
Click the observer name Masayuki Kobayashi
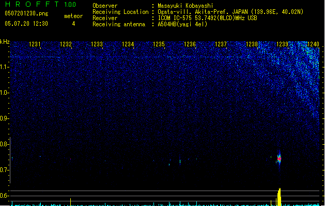(x=185, y=6)
